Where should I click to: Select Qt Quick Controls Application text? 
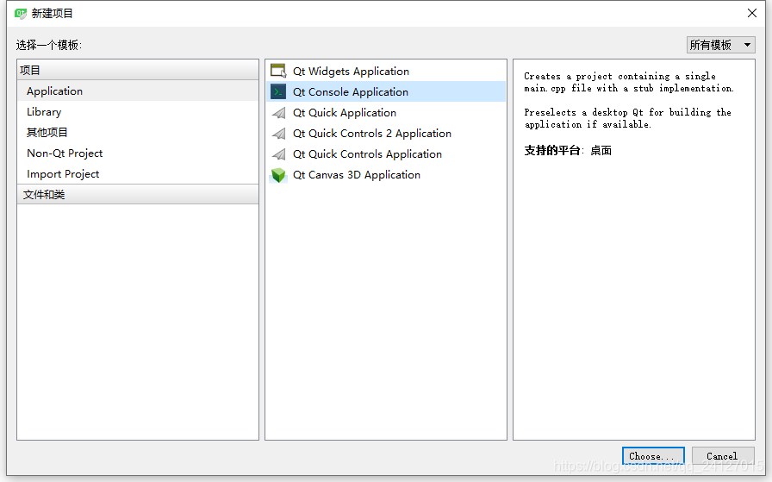pyautogui.click(x=367, y=154)
